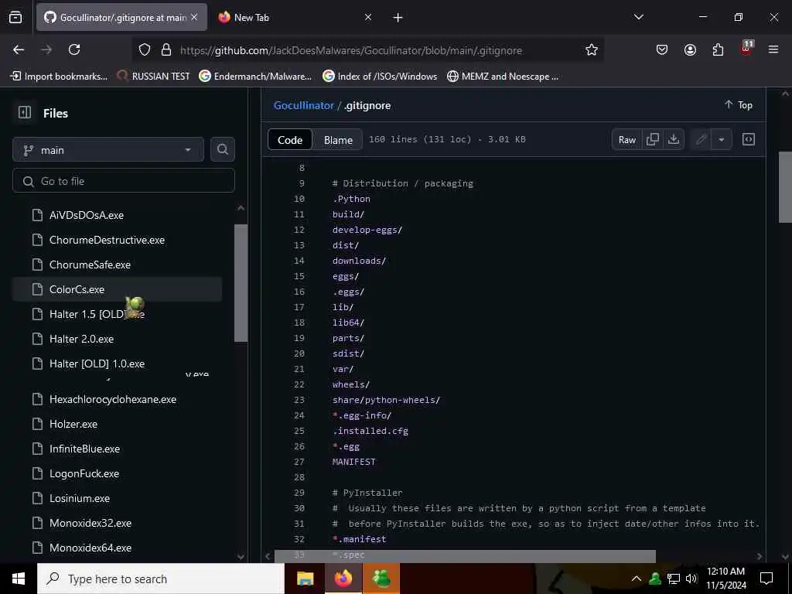Jump to Top link
792x594 pixels.
739,104
